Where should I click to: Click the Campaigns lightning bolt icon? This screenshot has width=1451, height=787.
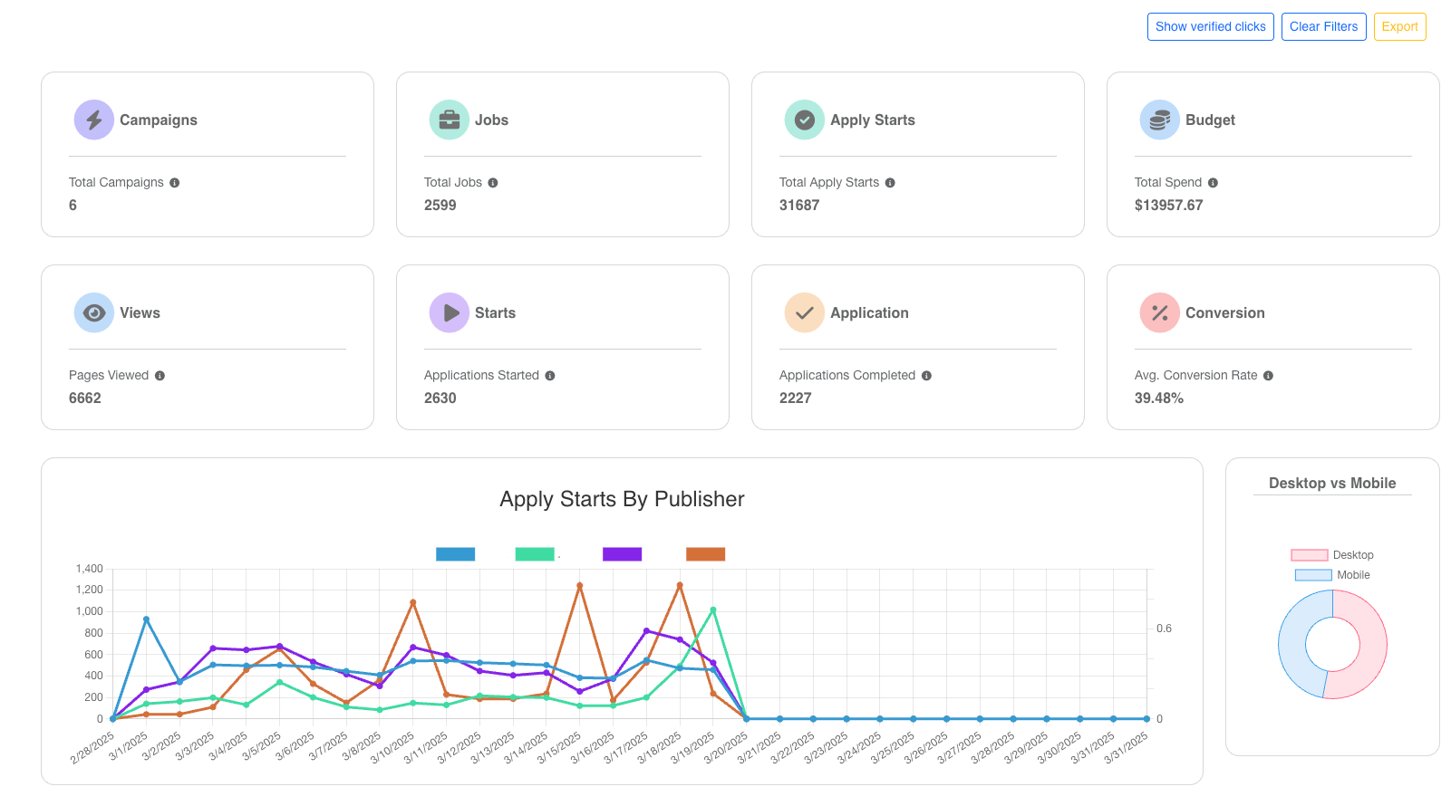94,120
